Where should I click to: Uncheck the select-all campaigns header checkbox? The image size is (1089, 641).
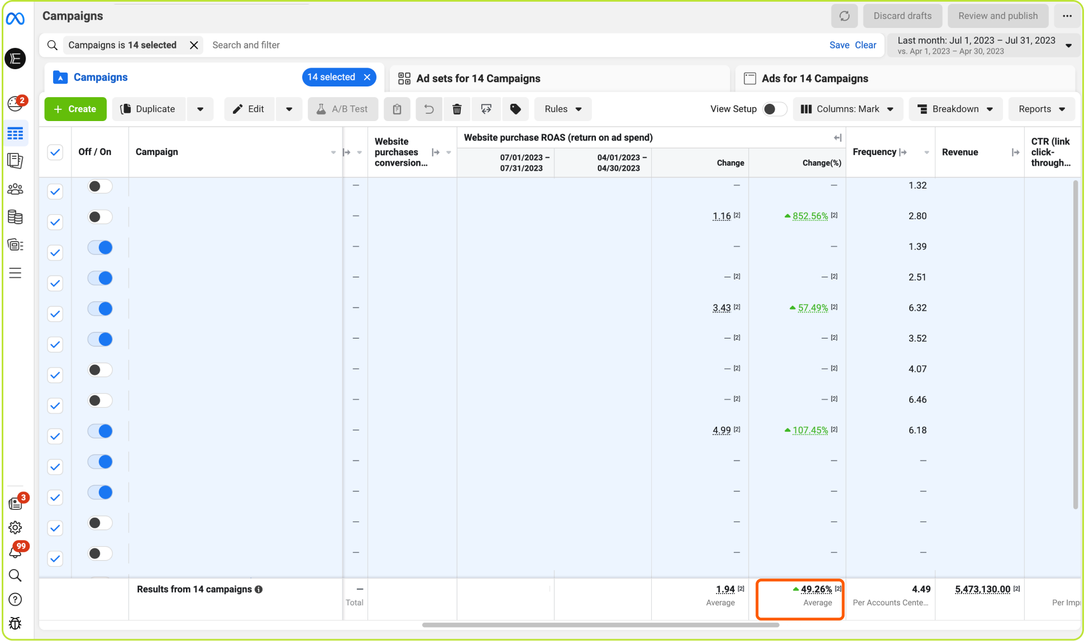(55, 152)
